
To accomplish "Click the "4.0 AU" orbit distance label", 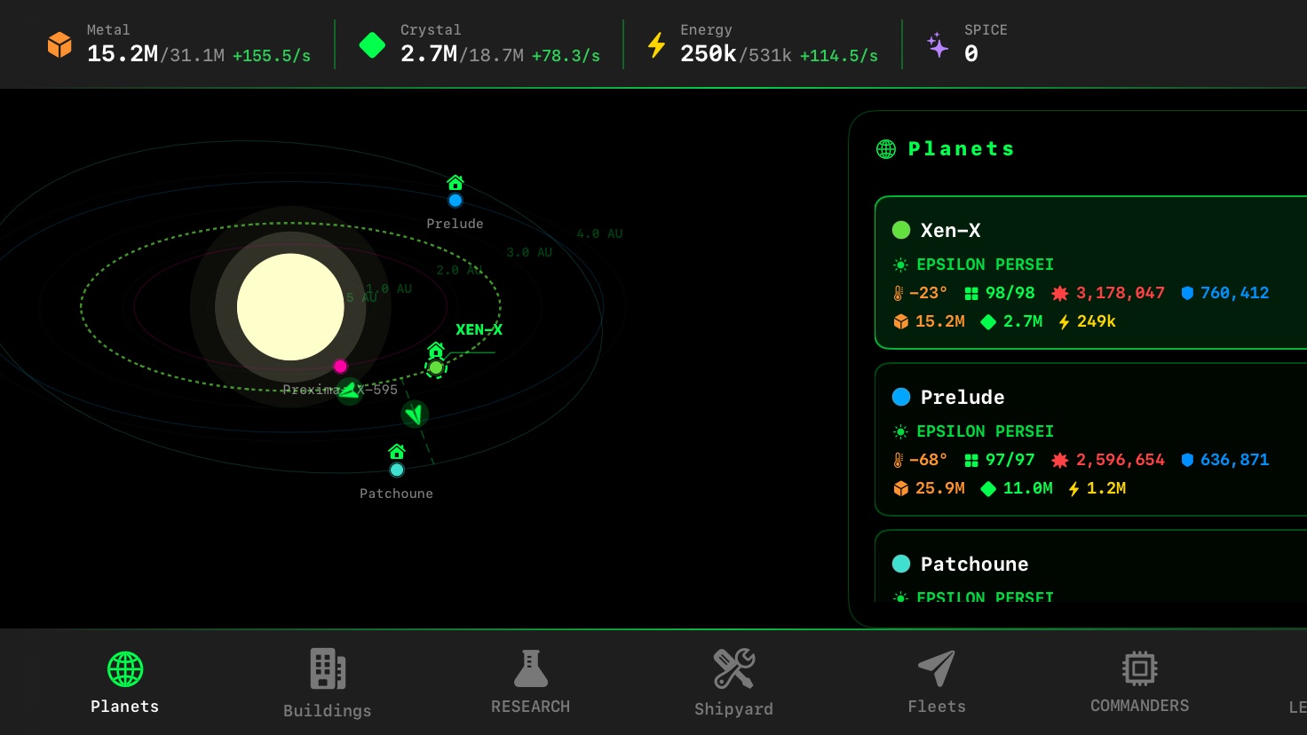I will click(x=599, y=233).
